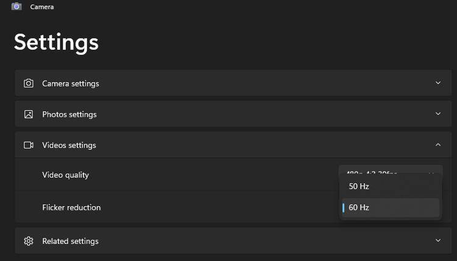Viewport: 457px width, 261px height.
Task: Click the Photos settings label
Action: tap(69, 114)
